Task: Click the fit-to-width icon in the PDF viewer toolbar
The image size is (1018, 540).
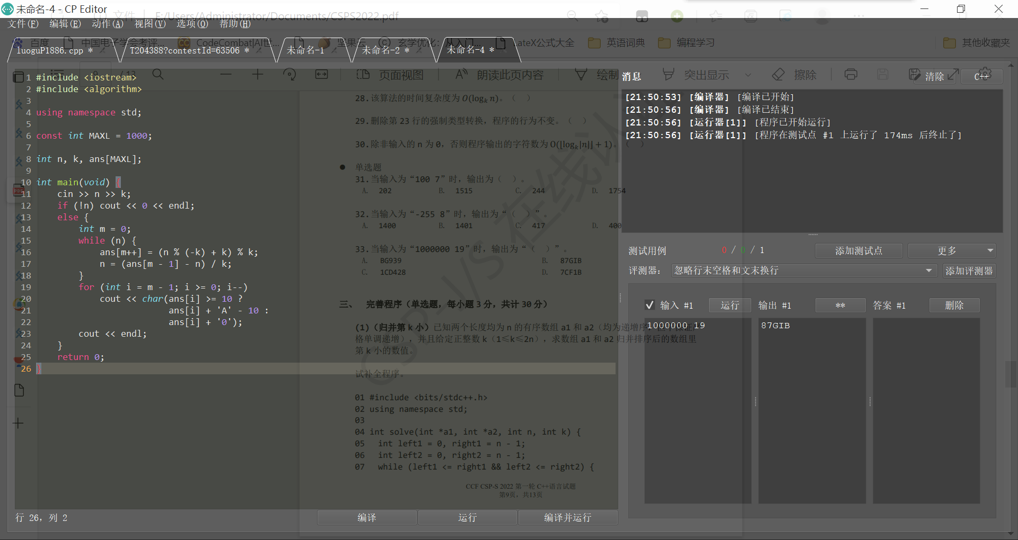Action: pyautogui.click(x=321, y=75)
